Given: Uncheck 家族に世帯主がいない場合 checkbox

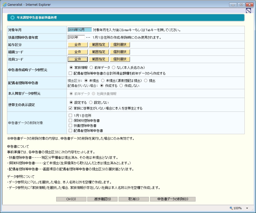Looking at the screenshot, I should tap(71, 108).
